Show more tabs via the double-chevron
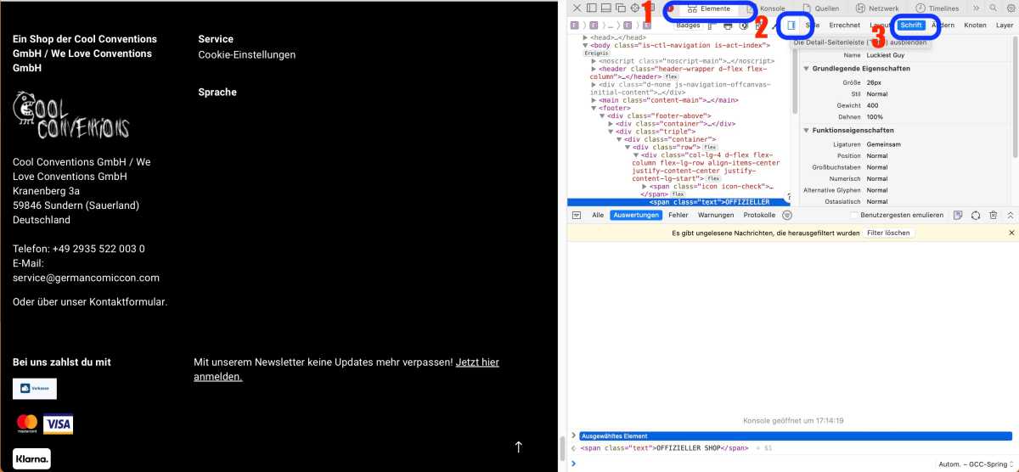 (x=976, y=8)
